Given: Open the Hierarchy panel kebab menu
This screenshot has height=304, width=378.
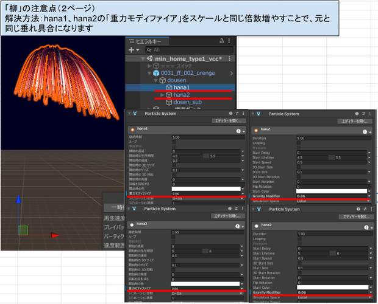Looking at the screenshot, I should (229, 41).
